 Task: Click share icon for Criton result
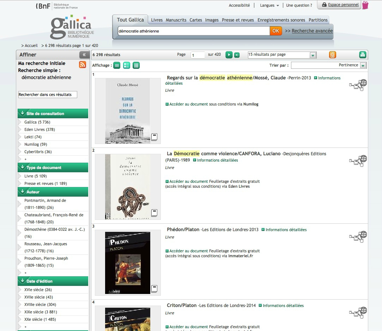pyautogui.click(x=358, y=313)
